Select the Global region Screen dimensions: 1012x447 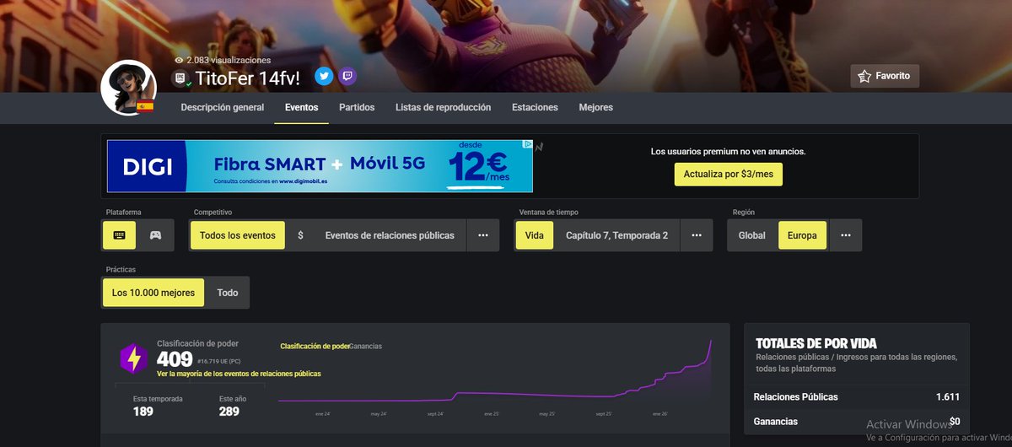752,235
